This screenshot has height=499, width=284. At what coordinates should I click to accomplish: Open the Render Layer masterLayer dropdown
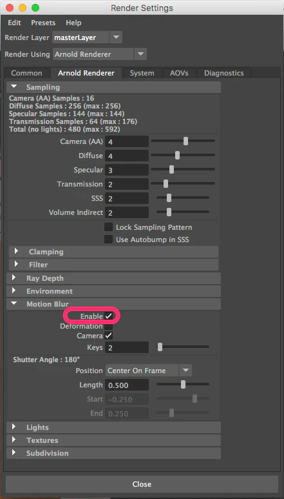point(88,37)
